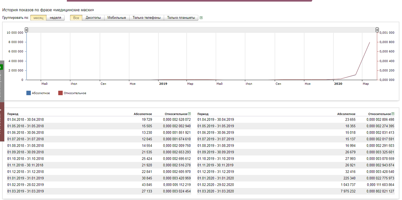
Task: Click the absolute value 225 340
Action: (350, 178)
